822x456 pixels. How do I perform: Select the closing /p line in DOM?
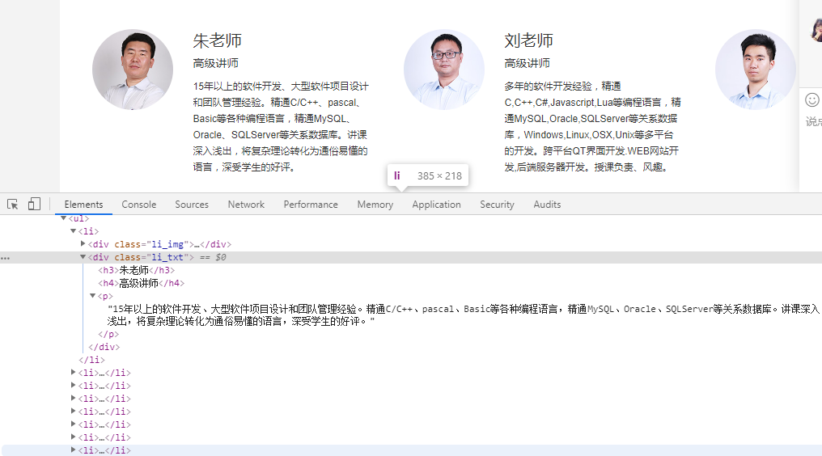tap(108, 334)
